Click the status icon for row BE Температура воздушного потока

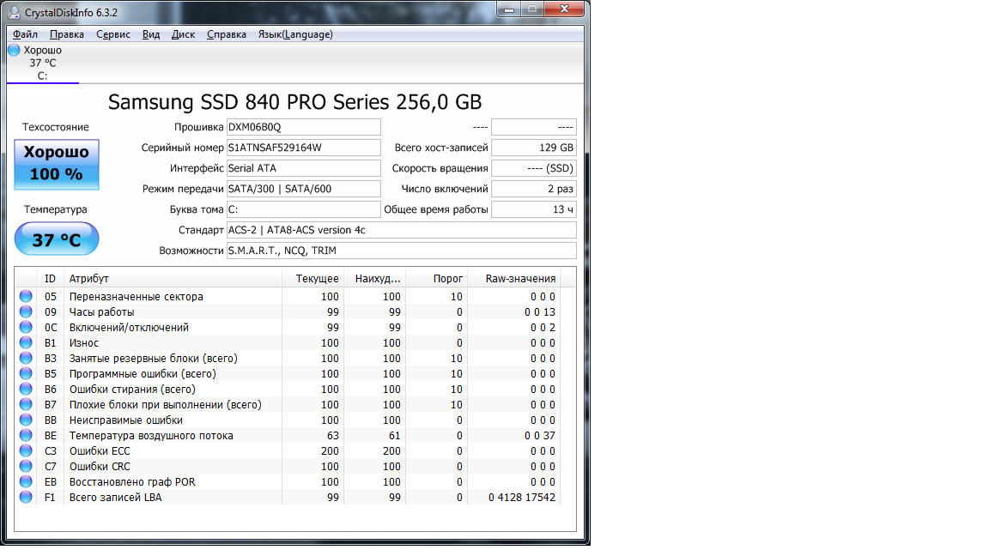[26, 435]
